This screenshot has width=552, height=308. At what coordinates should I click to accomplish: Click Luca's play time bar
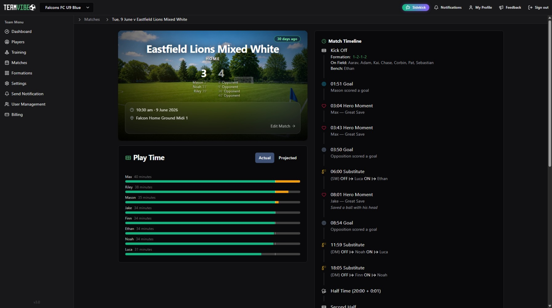(213, 254)
